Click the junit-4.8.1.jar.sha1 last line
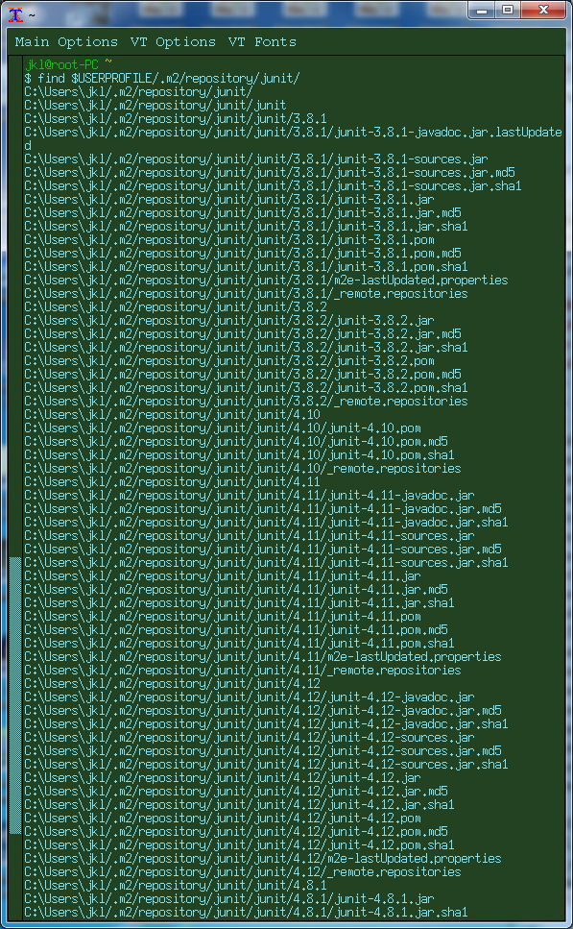Image resolution: width=573 pixels, height=929 pixels. (246, 912)
